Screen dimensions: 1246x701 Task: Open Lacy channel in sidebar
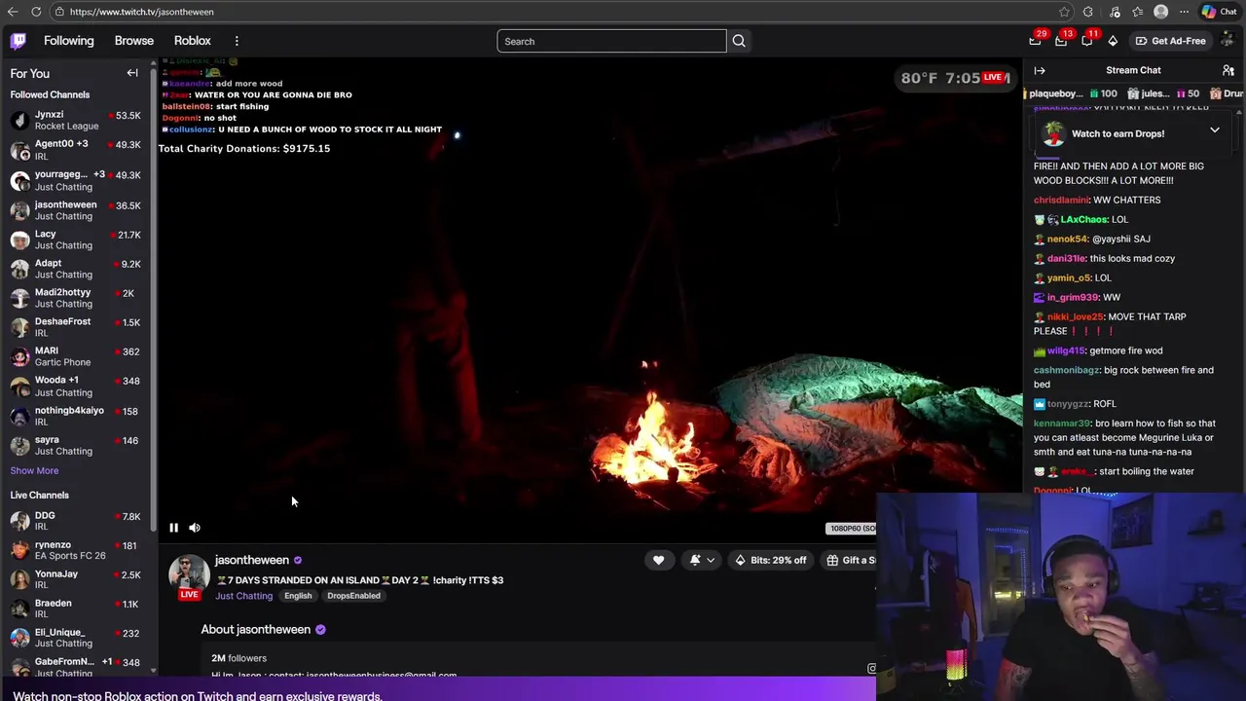76,240
